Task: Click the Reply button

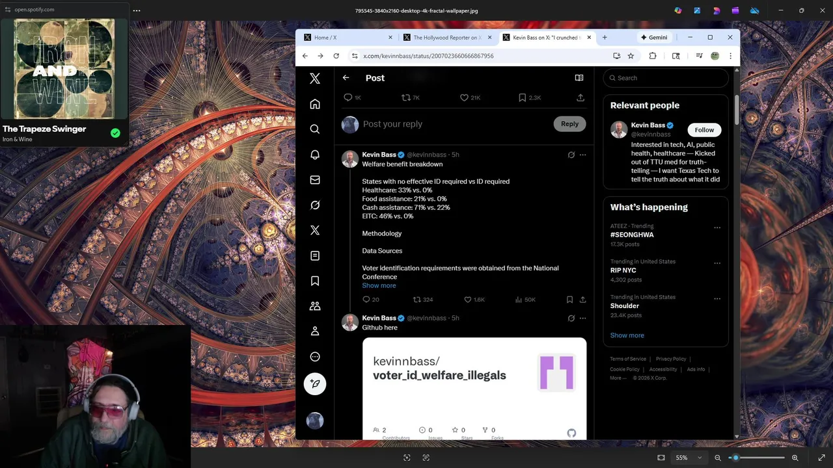Action: click(x=569, y=124)
